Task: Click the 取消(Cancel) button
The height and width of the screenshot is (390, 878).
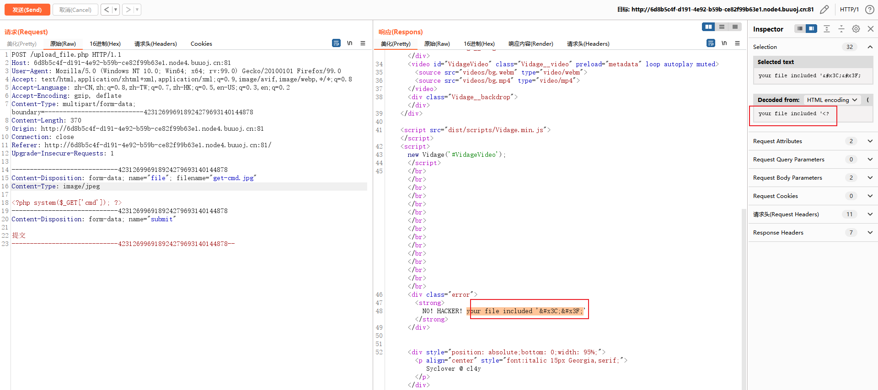Action: 75,10
